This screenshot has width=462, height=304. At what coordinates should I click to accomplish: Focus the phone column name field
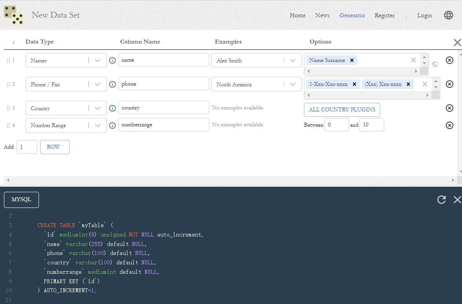(164, 84)
